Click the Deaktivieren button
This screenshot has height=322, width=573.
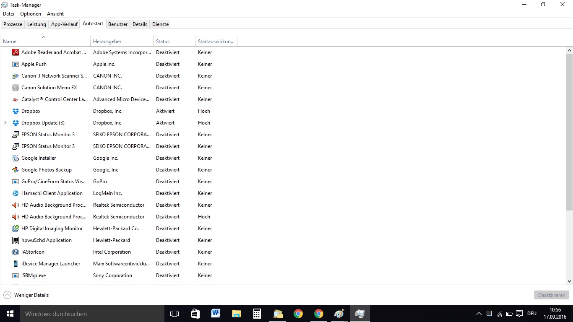pos(552,295)
